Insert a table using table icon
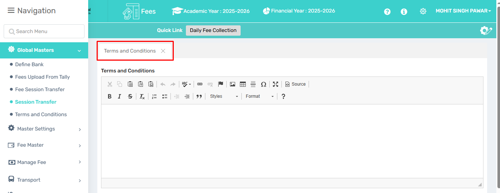The width and height of the screenshot is (500, 193). [x=243, y=84]
